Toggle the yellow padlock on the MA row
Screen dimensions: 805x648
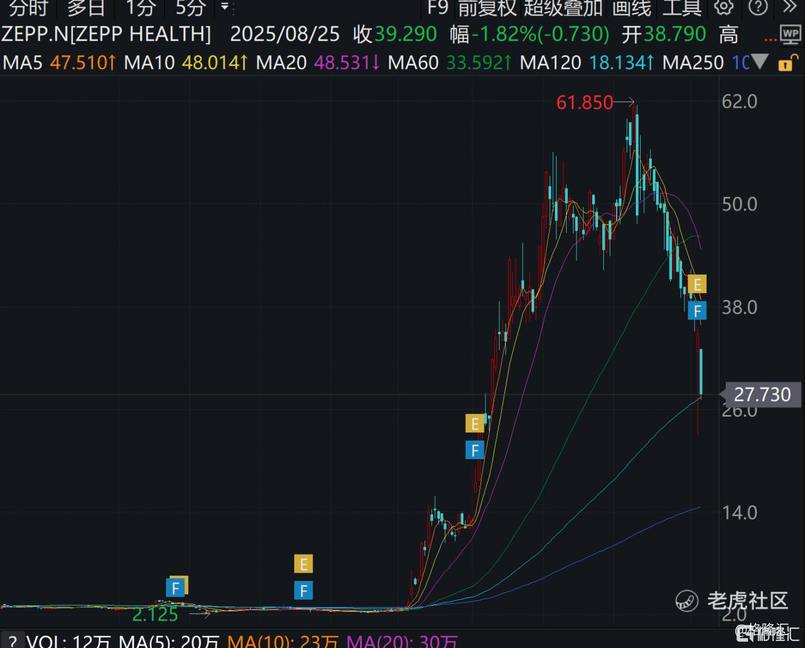pyautogui.click(x=788, y=62)
